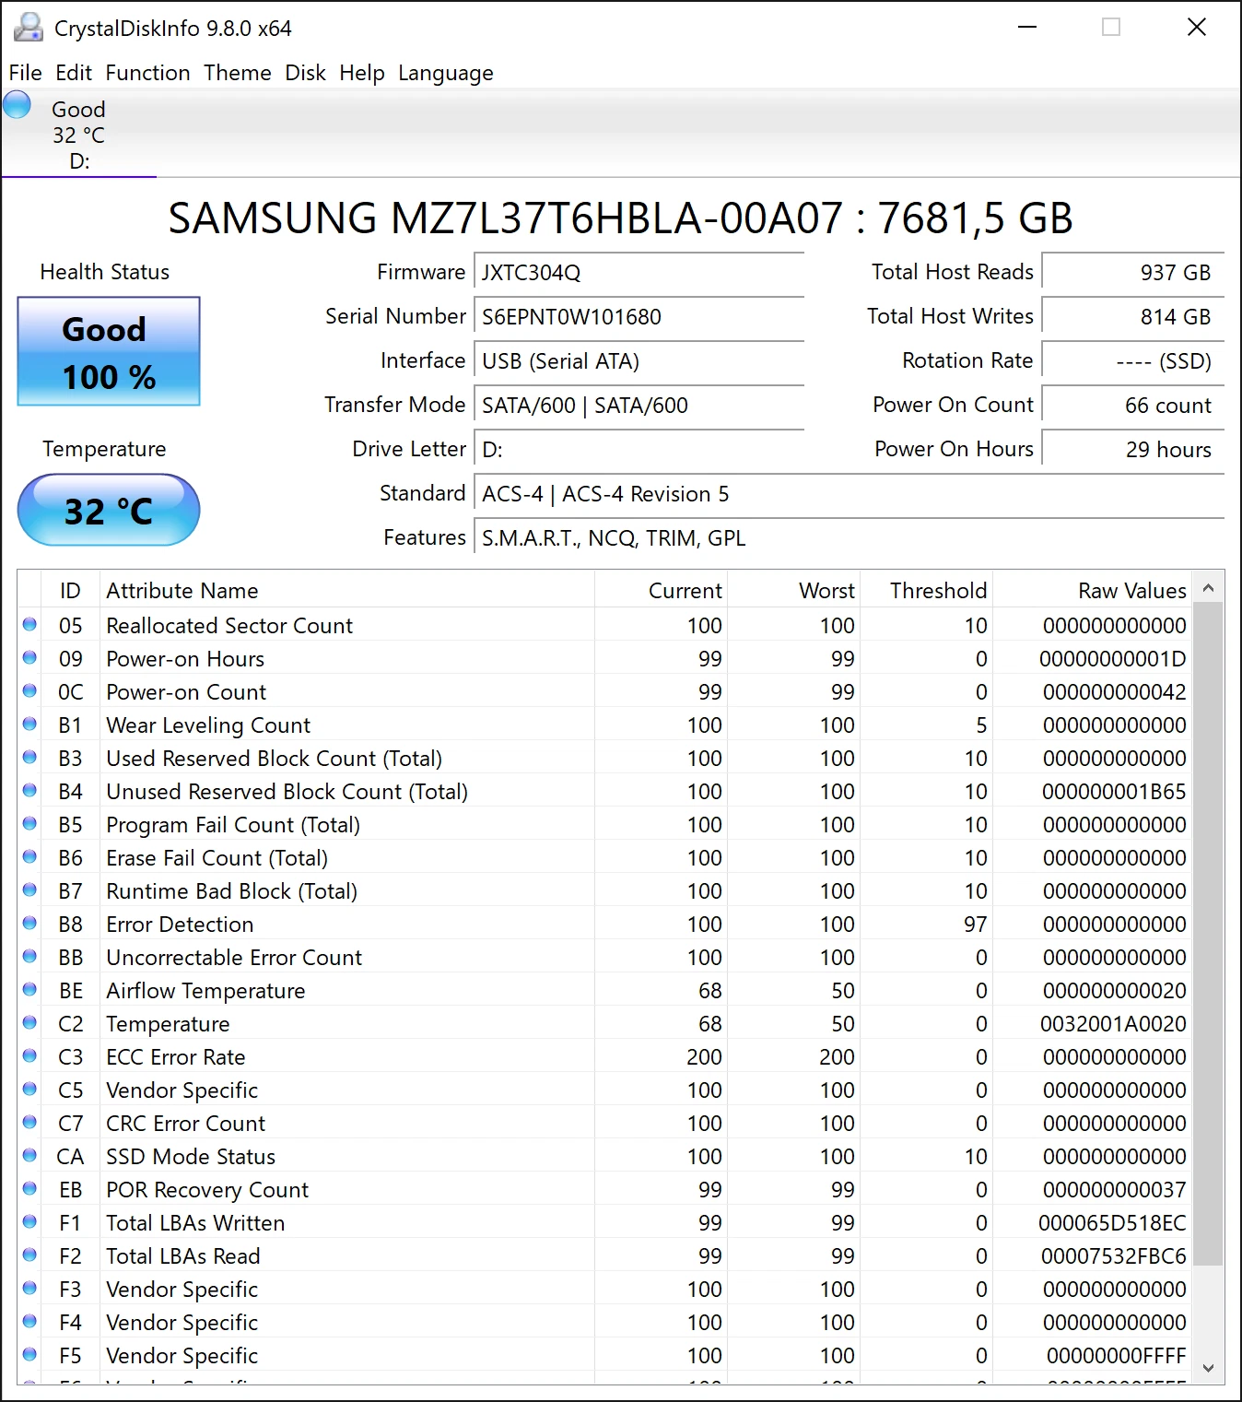
Task: Open the Theme menu
Action: pos(238,73)
